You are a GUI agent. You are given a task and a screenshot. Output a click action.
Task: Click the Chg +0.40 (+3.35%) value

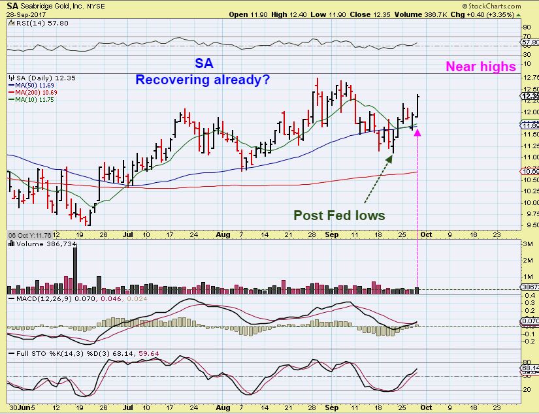tap(482, 14)
